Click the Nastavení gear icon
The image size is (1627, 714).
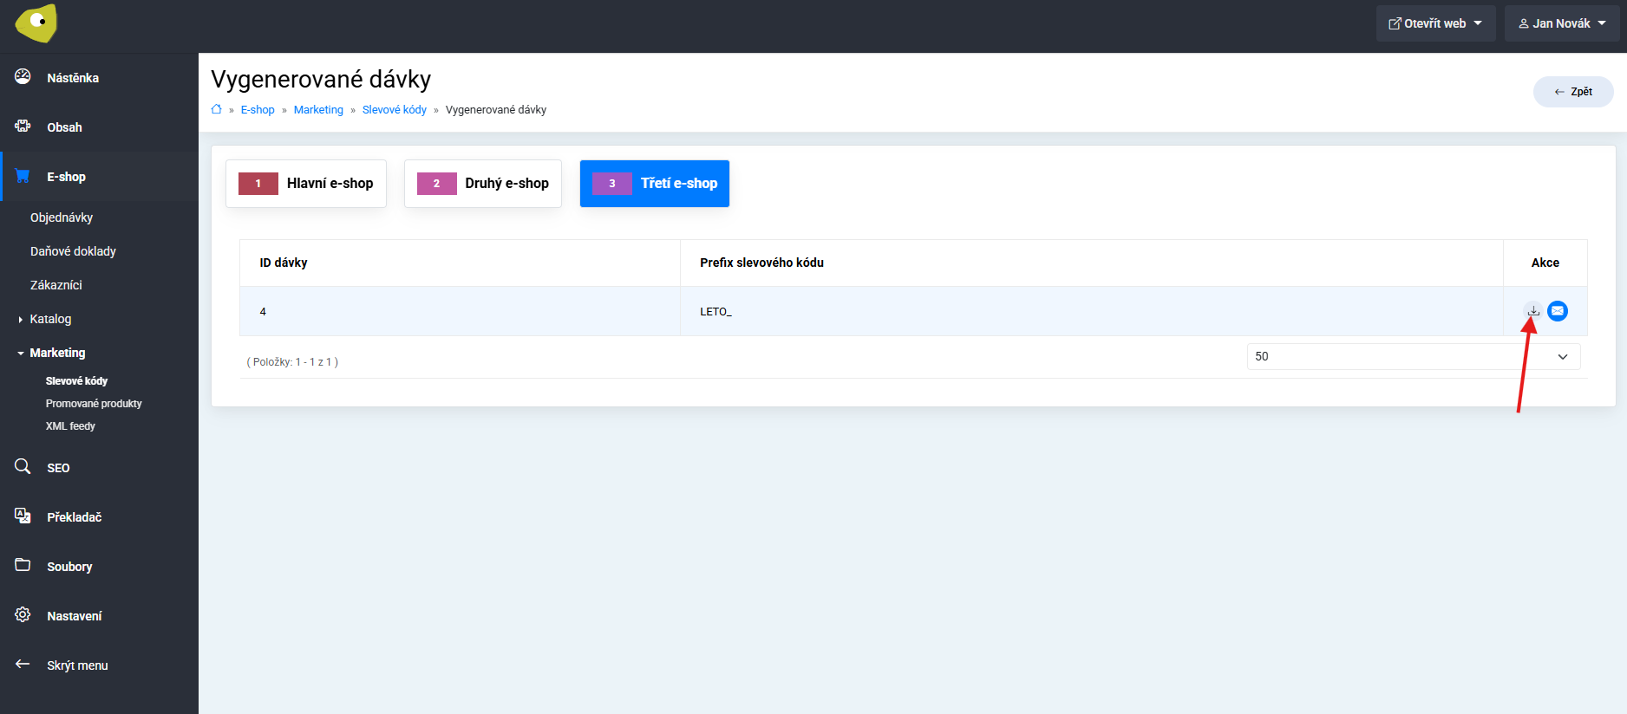click(23, 615)
